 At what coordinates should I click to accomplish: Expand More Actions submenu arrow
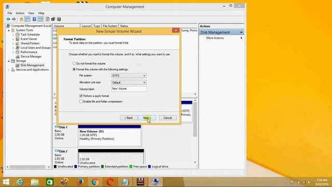(x=241, y=38)
